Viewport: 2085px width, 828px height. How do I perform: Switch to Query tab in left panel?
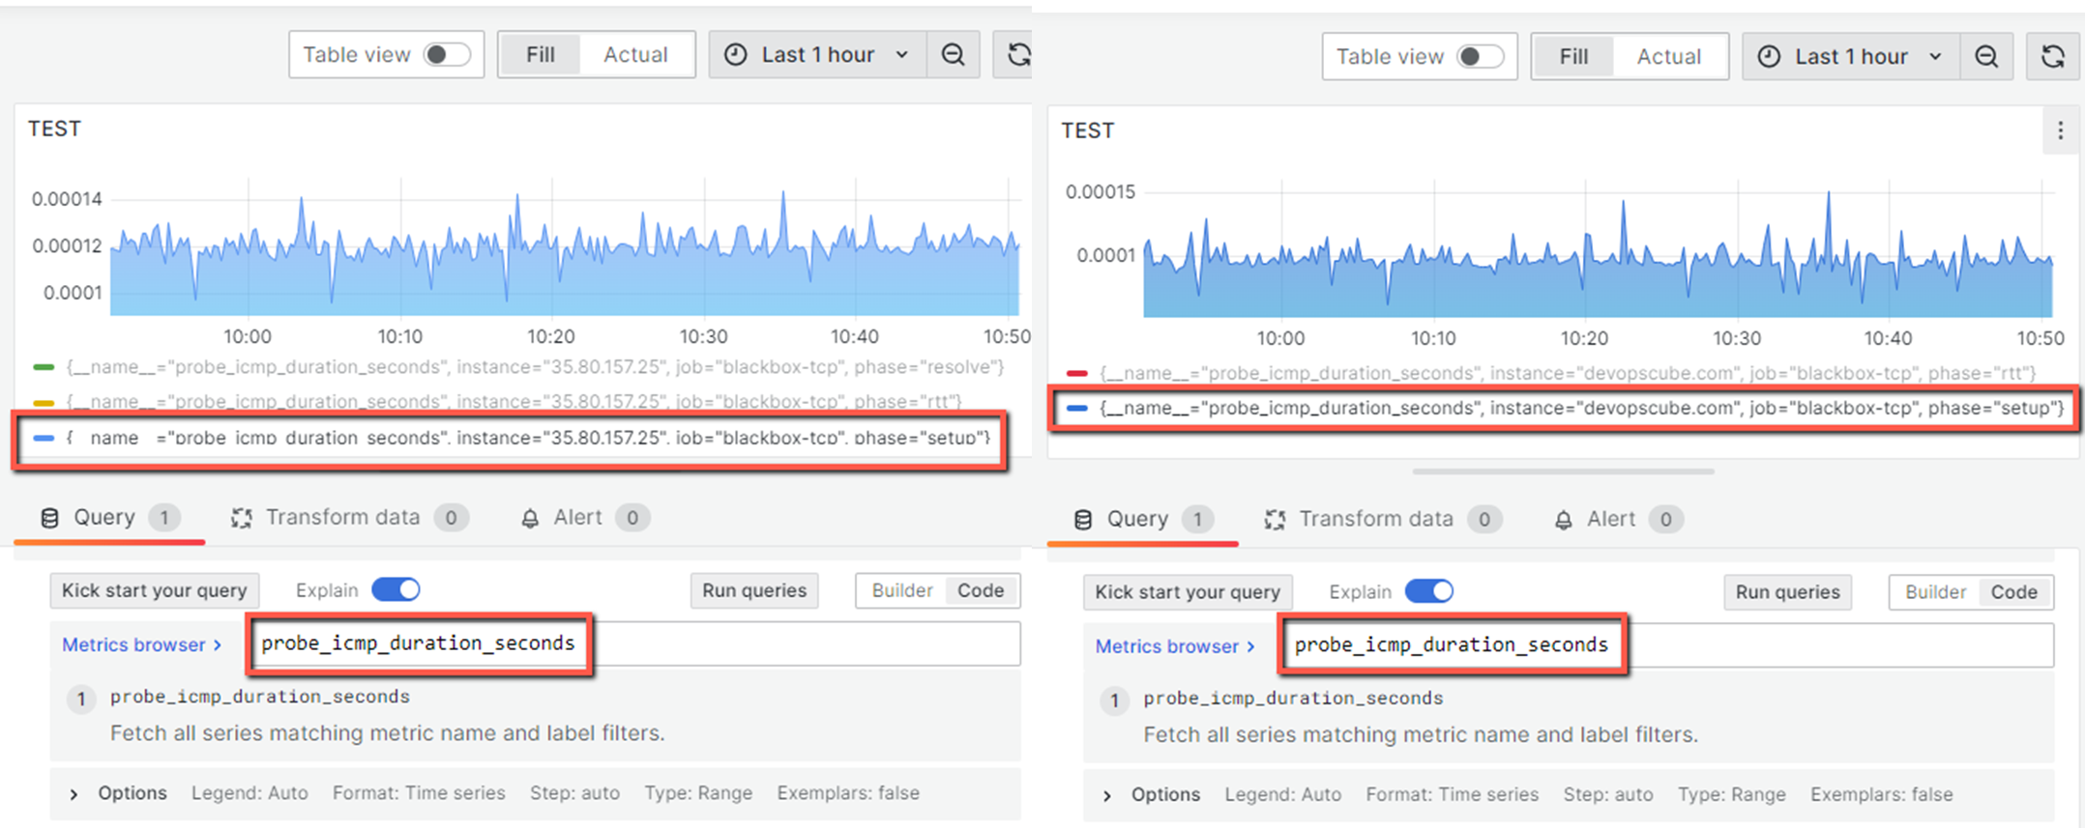tap(109, 518)
